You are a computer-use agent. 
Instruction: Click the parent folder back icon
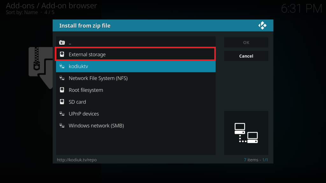click(x=62, y=43)
